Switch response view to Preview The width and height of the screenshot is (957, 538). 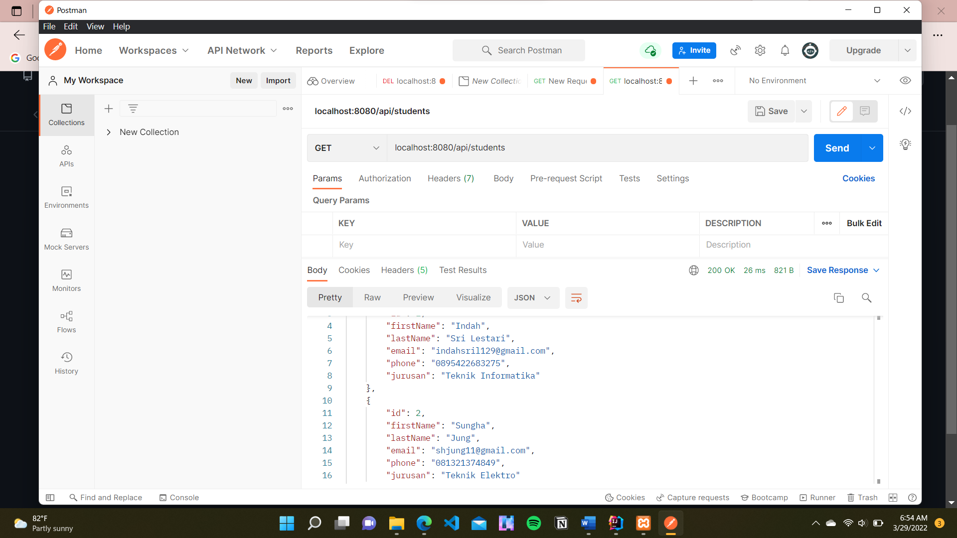point(418,297)
